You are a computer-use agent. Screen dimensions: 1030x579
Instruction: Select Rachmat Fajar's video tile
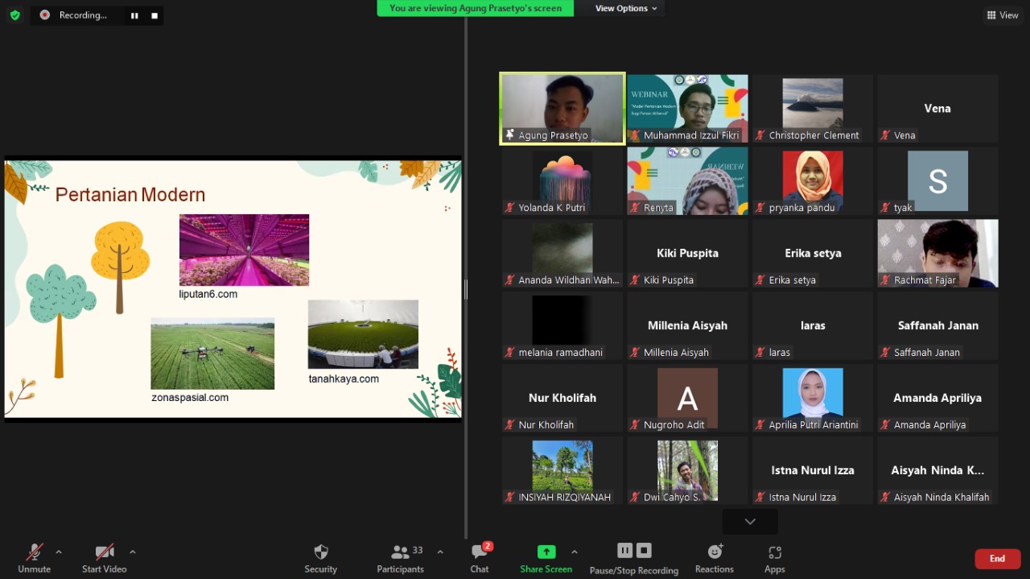tap(937, 254)
